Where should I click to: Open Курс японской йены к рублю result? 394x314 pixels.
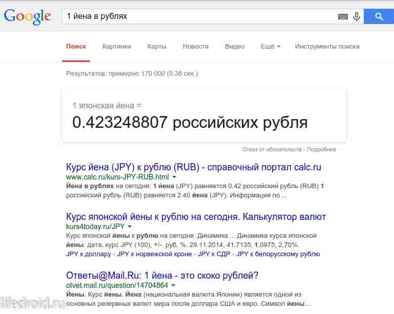pos(196,217)
